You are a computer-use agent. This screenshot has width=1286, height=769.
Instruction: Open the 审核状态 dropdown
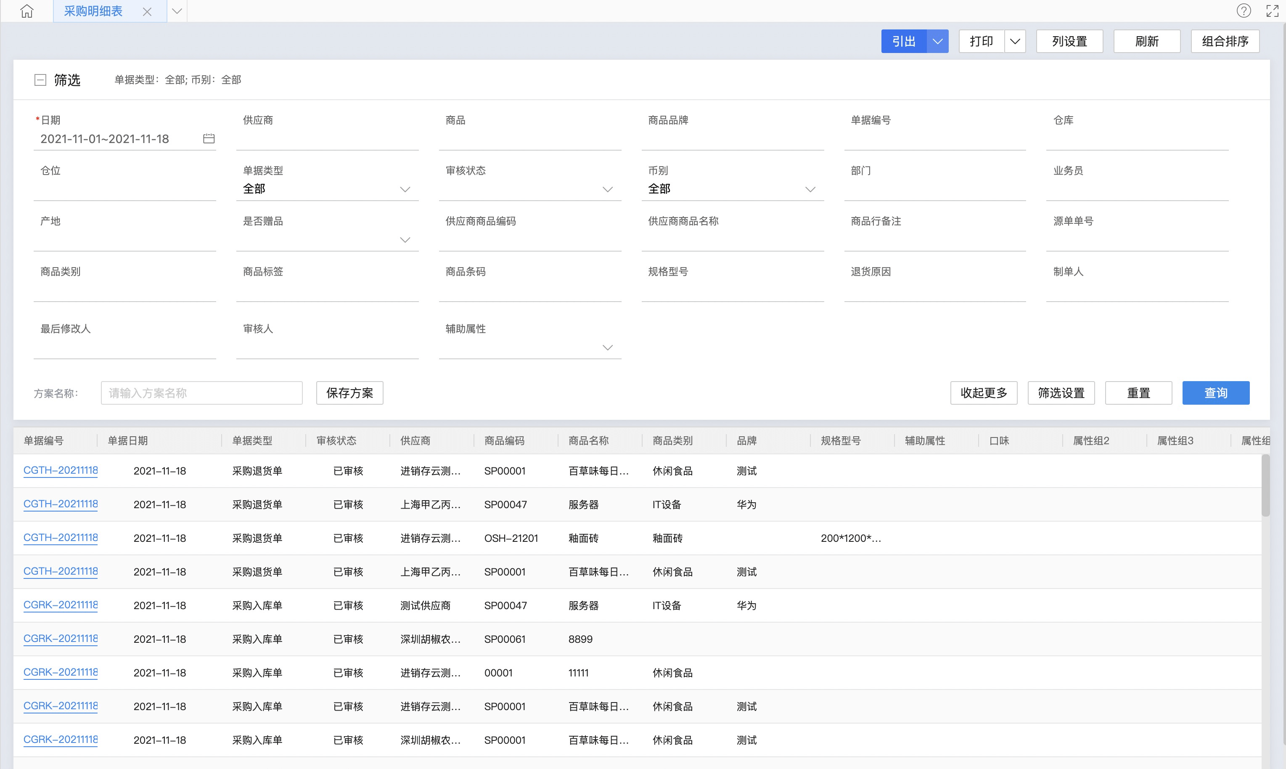(608, 189)
